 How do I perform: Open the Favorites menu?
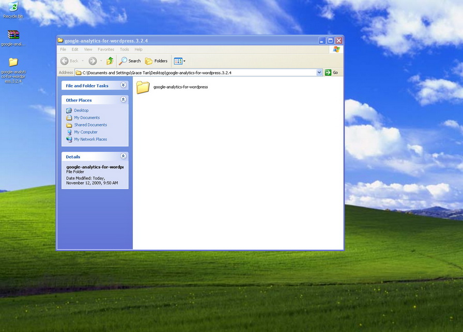click(x=106, y=49)
